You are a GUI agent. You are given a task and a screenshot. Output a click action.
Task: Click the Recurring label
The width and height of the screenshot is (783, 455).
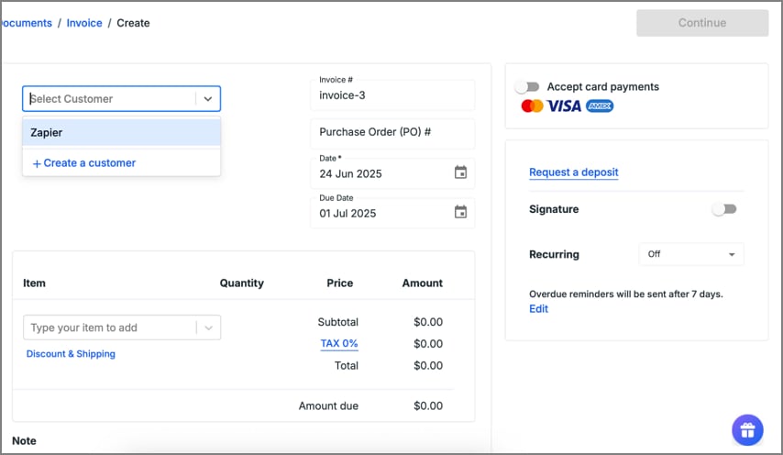[x=555, y=254]
